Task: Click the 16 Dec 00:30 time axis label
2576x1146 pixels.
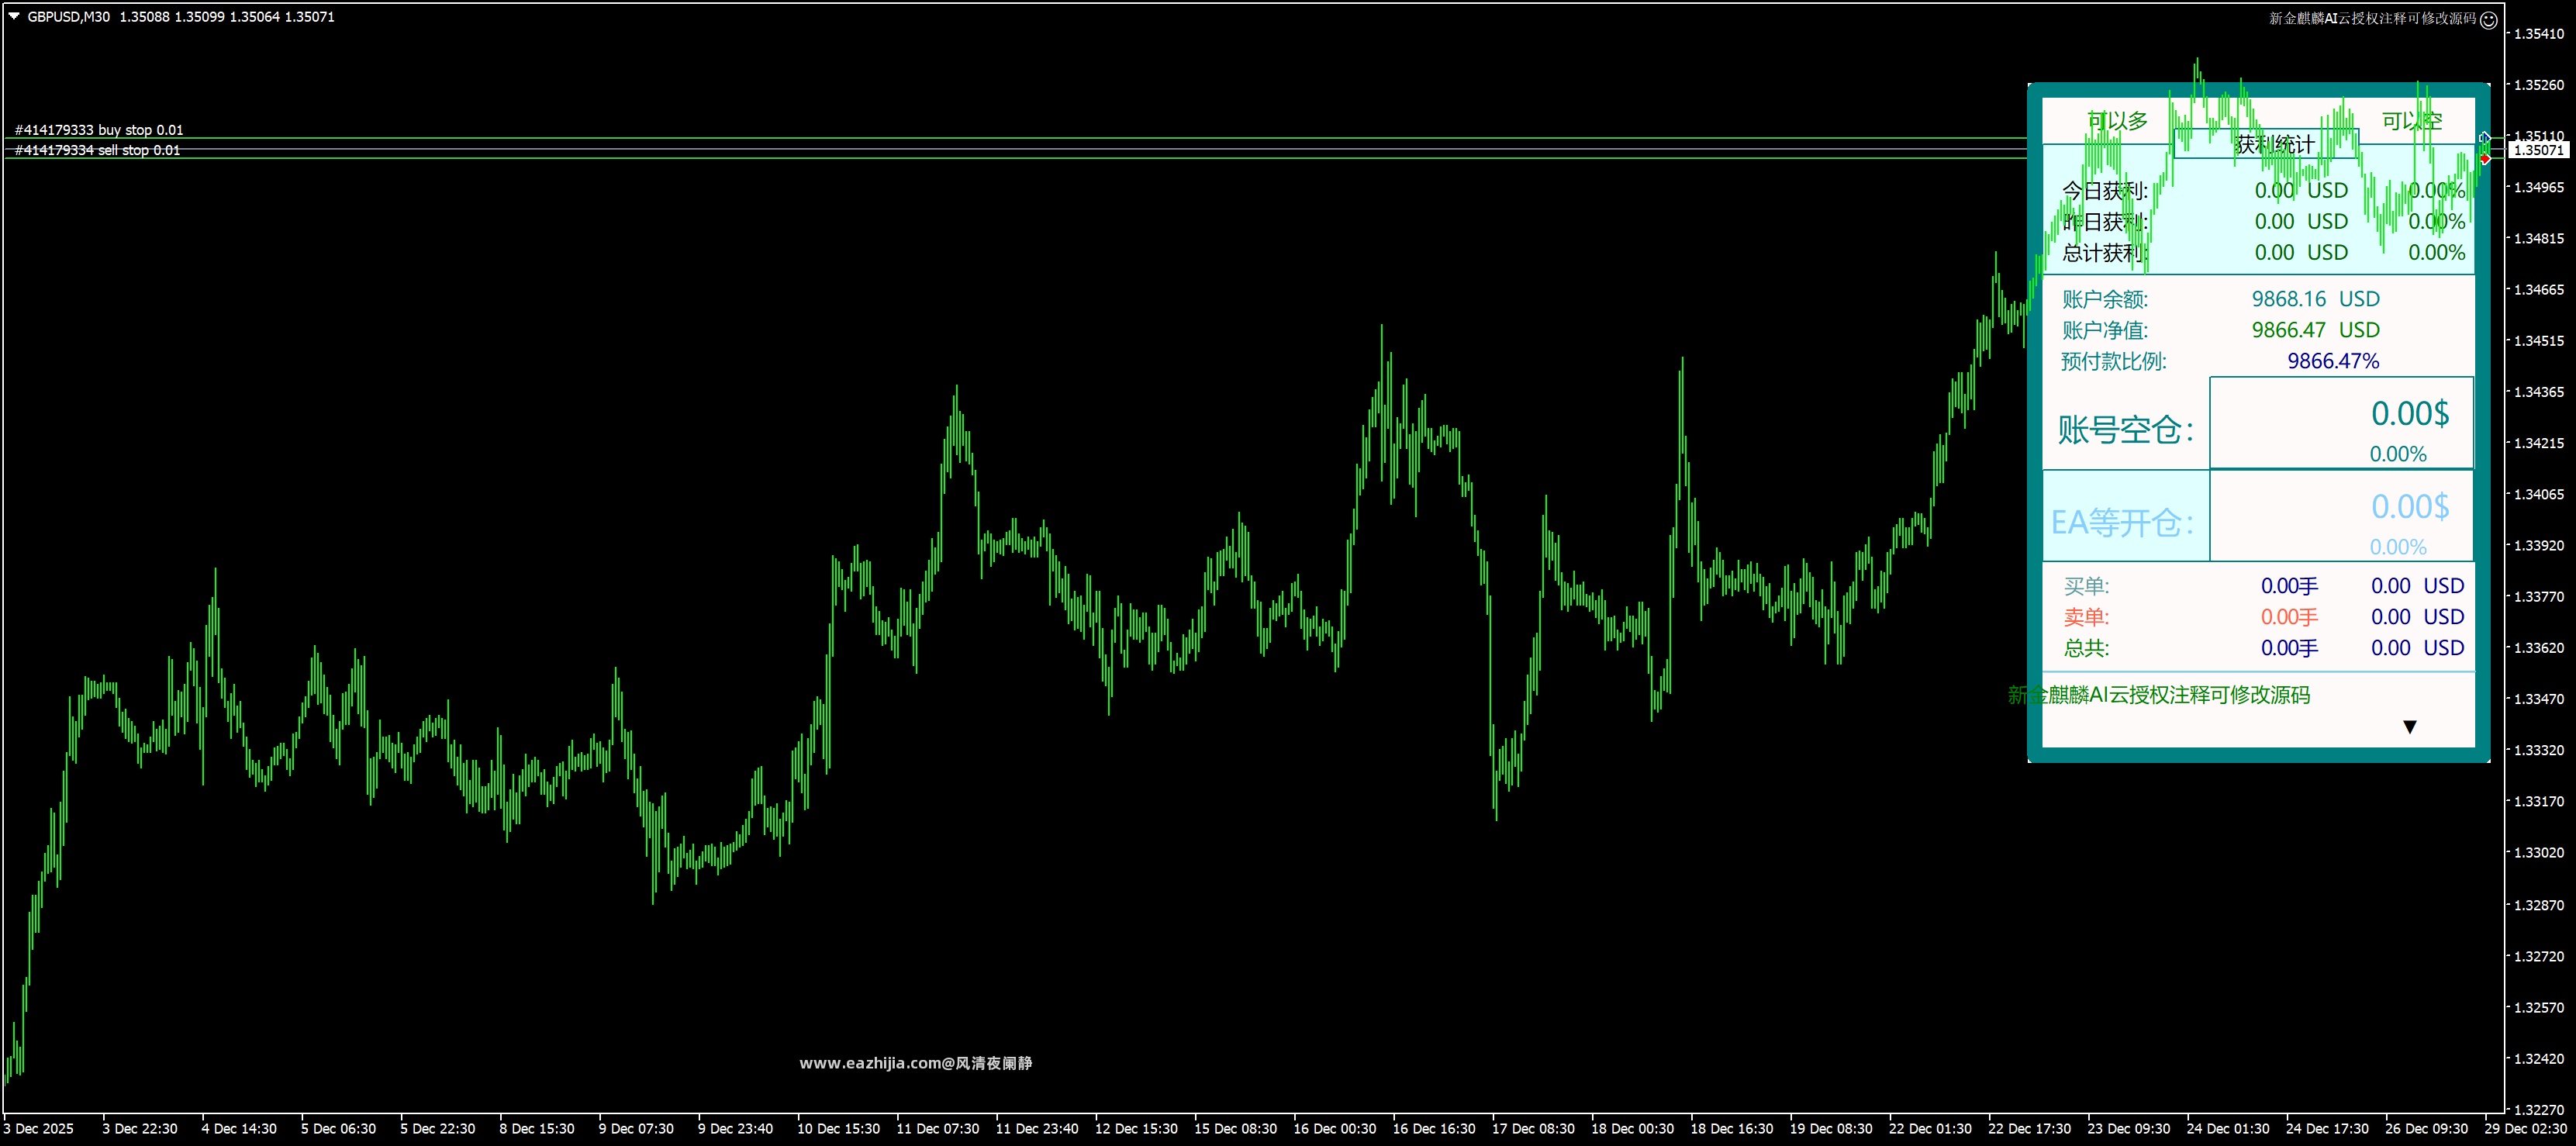Action: click(1335, 1128)
